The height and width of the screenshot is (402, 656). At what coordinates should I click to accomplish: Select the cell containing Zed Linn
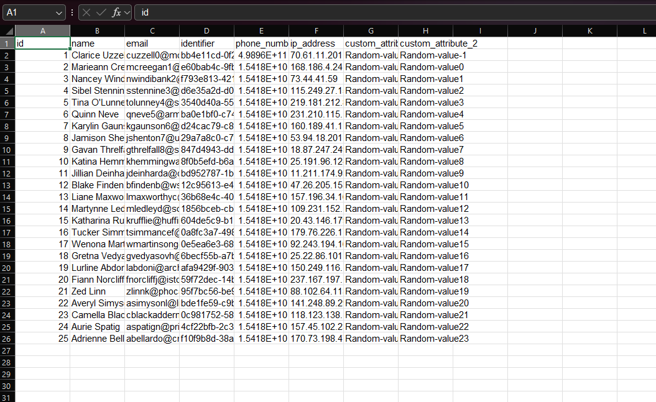pos(97,291)
